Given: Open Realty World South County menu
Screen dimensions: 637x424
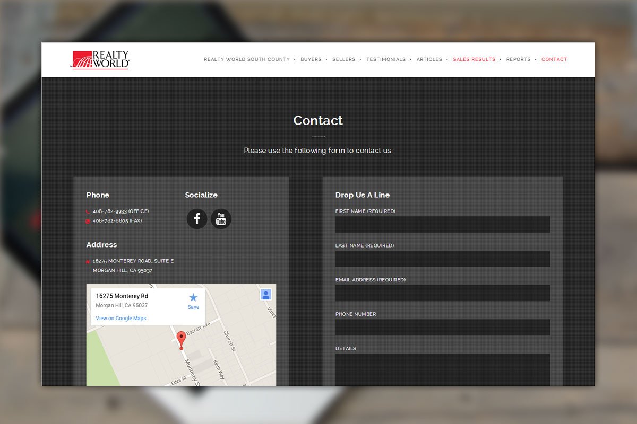Looking at the screenshot, I should (247, 59).
